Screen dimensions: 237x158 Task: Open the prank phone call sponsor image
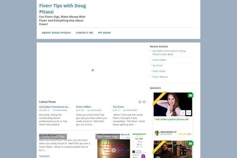(x=173, y=104)
